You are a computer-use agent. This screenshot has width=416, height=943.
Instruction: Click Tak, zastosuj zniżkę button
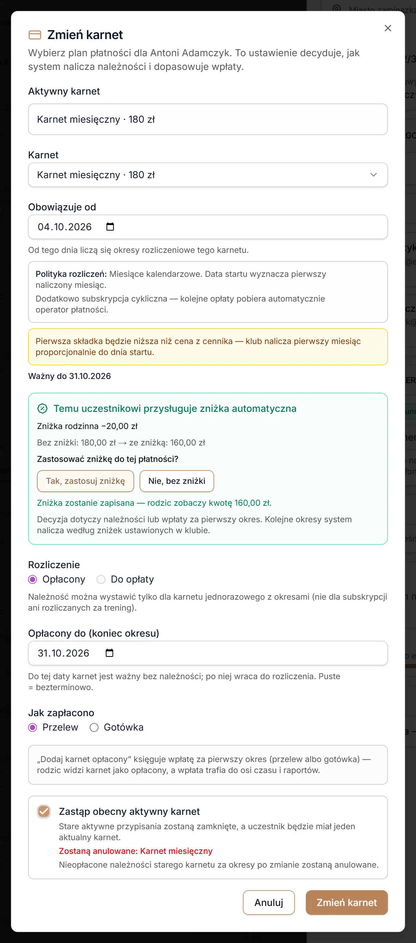point(86,481)
